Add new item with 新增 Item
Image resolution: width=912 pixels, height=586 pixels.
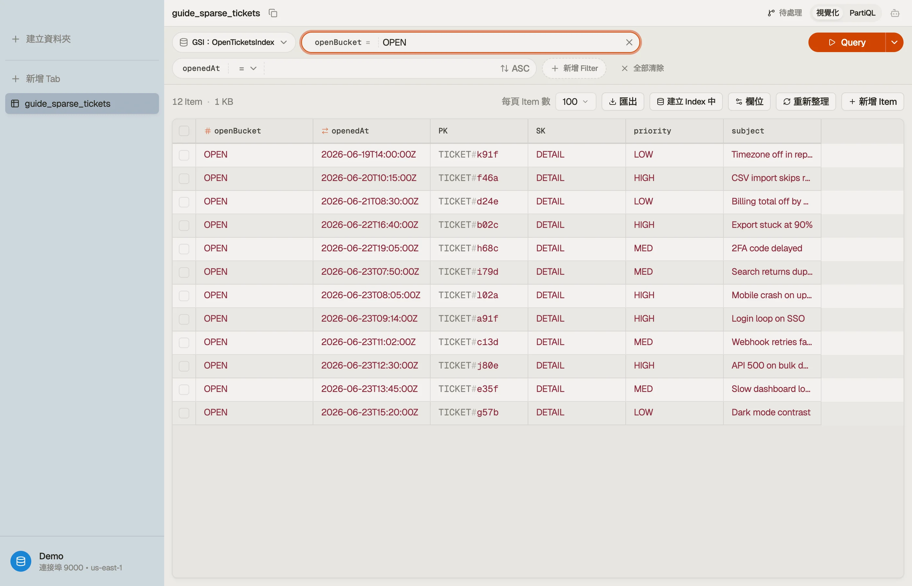coord(872,102)
